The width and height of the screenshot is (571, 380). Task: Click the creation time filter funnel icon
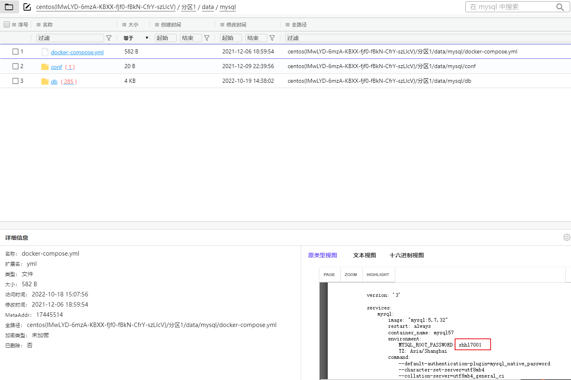tap(207, 38)
